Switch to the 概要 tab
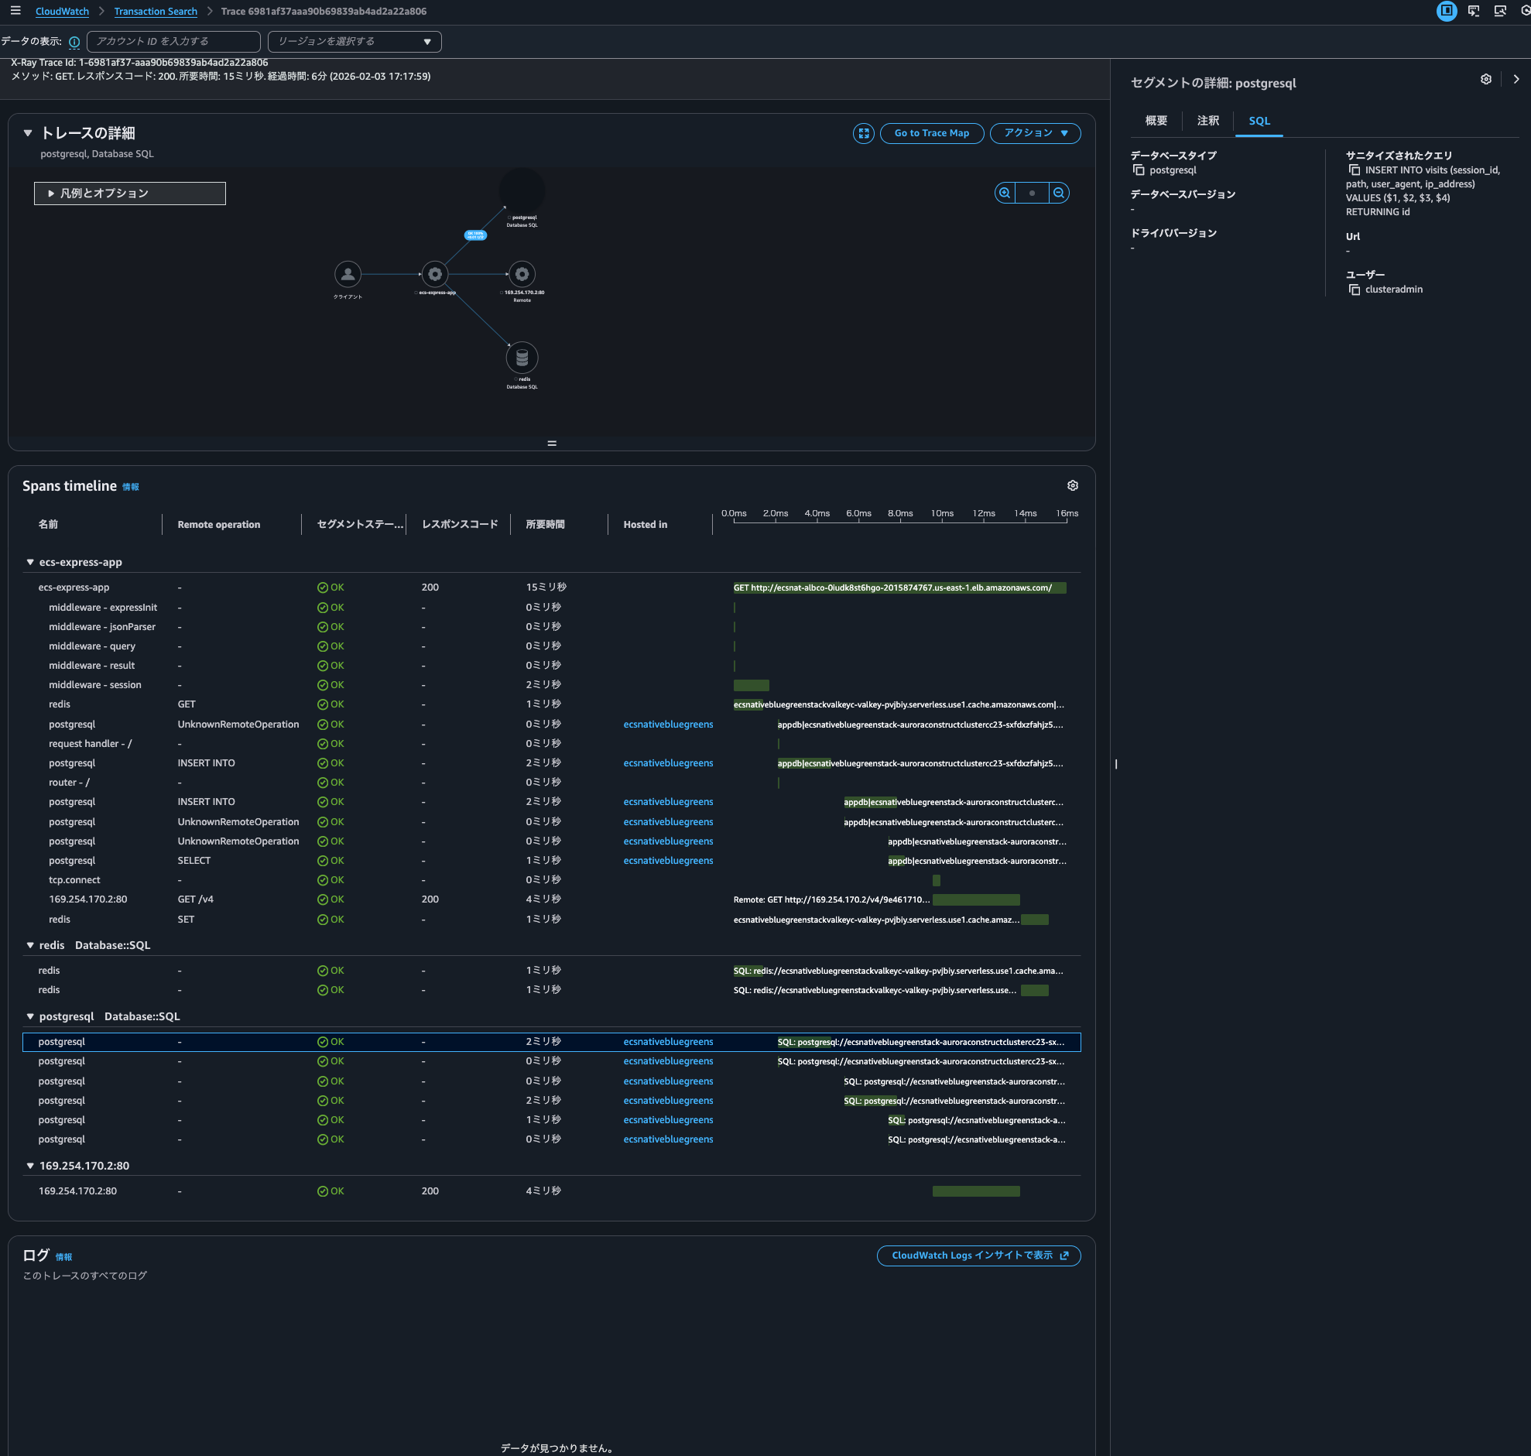 click(x=1156, y=121)
